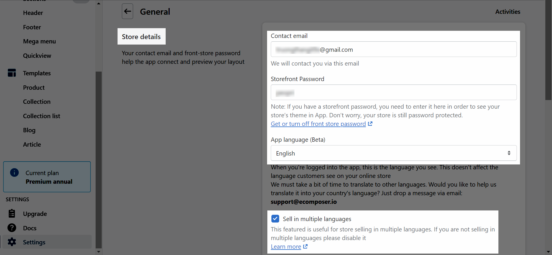Click the Upgrade clipboard icon
The image size is (552, 255).
[x=12, y=214]
